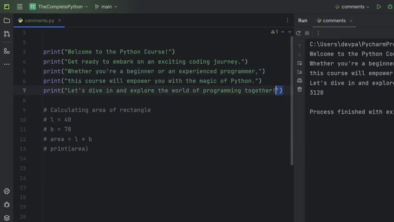Image resolution: width=394 pixels, height=222 pixels.
Task: Click line number 7 in the gutter
Action: [24, 91]
